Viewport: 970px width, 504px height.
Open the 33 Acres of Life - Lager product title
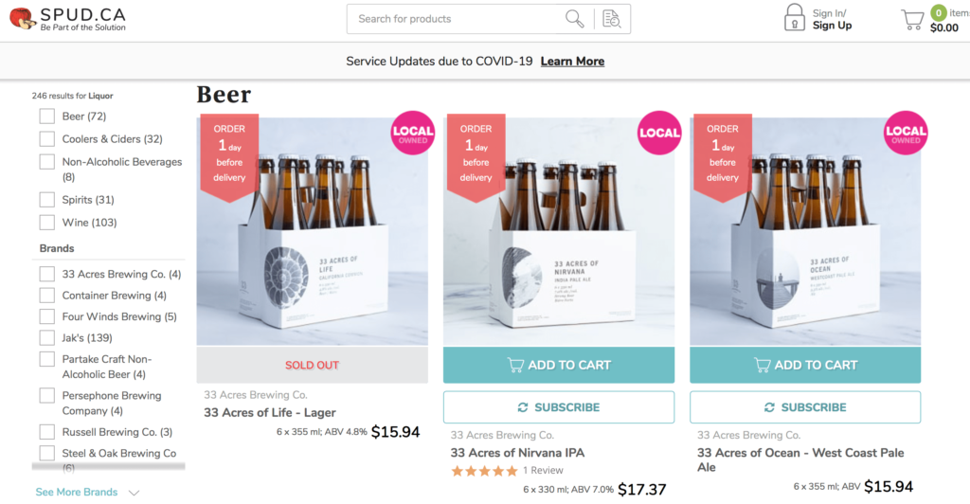(x=270, y=413)
